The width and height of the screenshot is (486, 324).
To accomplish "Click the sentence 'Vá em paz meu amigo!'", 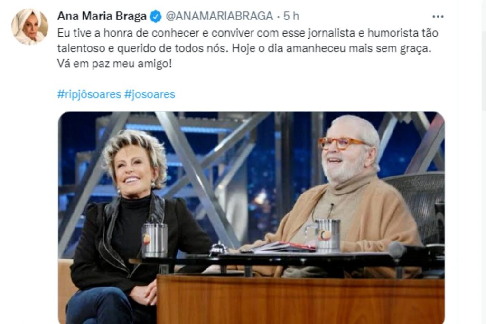I will (x=114, y=64).
